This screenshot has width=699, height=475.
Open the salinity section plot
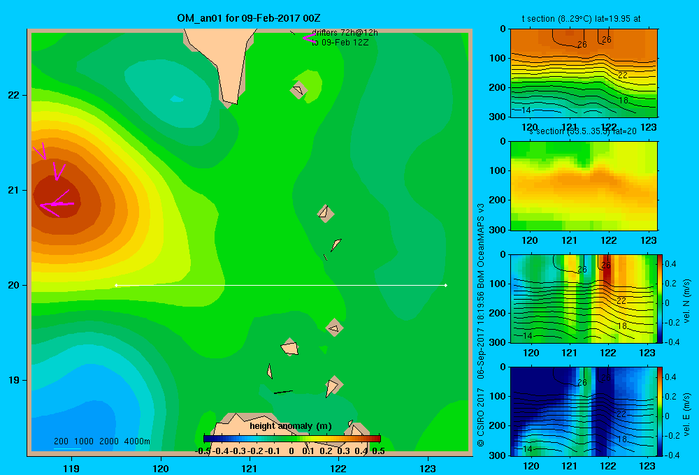pyautogui.click(x=584, y=186)
